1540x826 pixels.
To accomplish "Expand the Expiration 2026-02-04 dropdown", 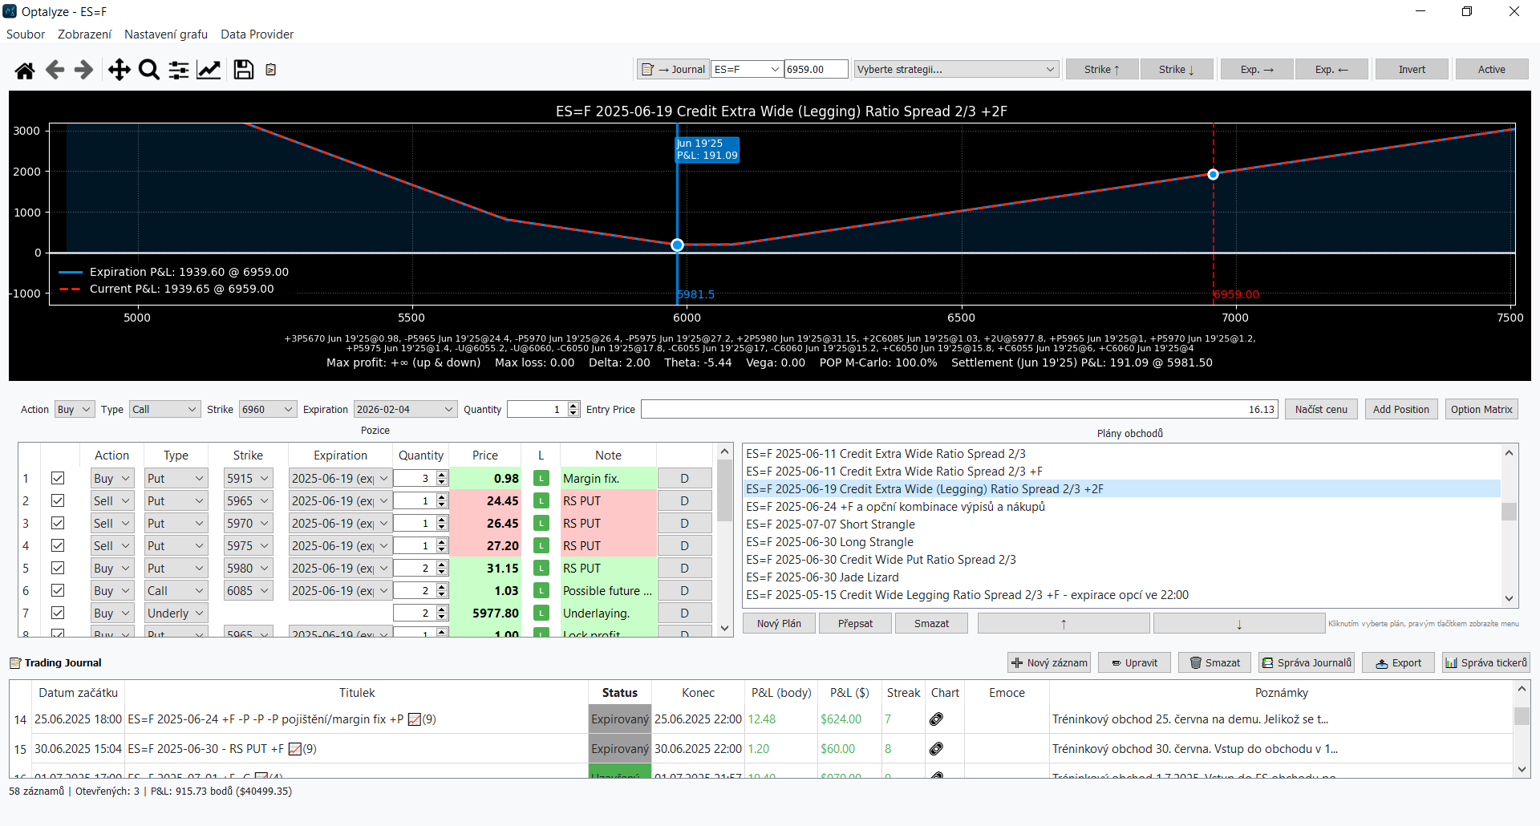I will (405, 410).
